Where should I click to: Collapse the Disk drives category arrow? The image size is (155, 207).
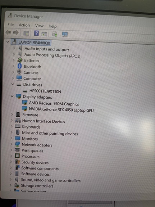click(x=13, y=84)
